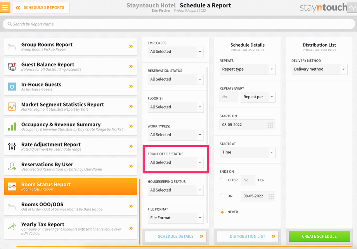Image resolution: width=357 pixels, height=249 pixels.
Task: Go back to Scheduled Reports
Action: (41, 7)
